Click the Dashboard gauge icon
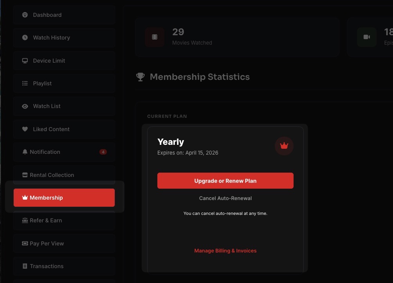The width and height of the screenshot is (393, 283). (x=25, y=15)
